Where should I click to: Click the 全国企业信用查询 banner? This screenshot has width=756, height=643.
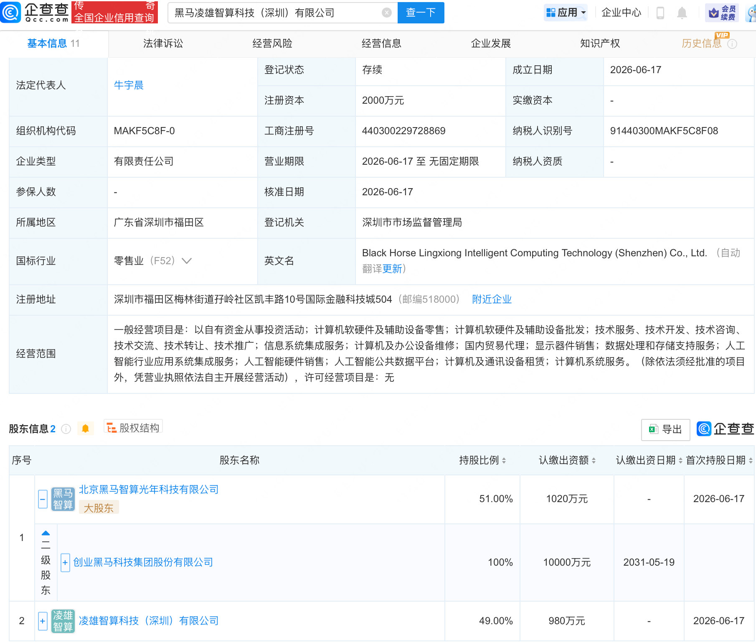coord(115,12)
